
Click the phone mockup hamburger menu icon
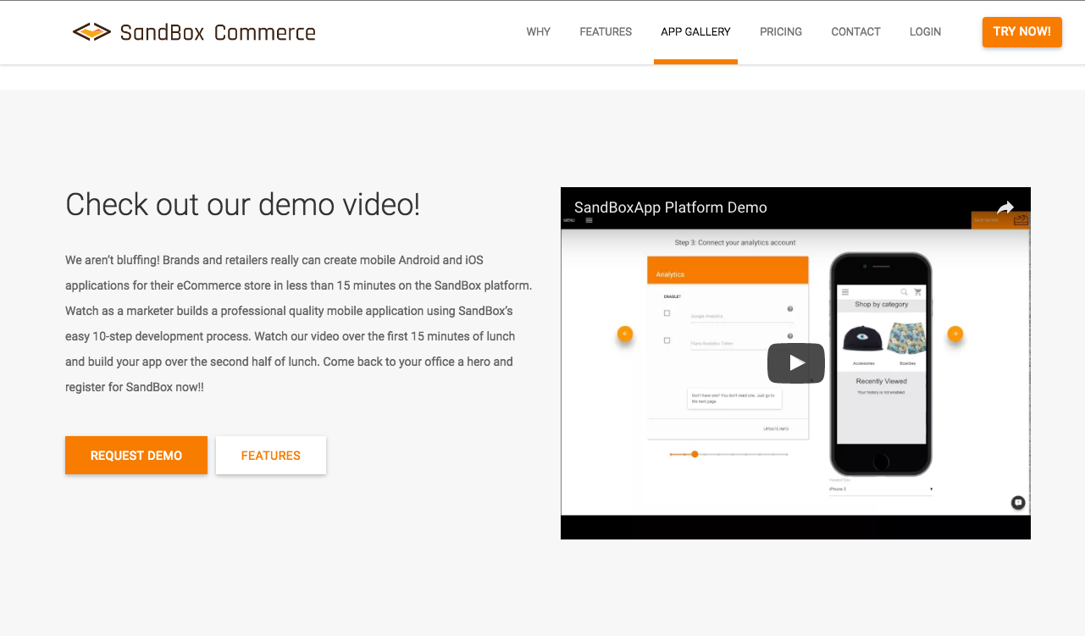844,292
